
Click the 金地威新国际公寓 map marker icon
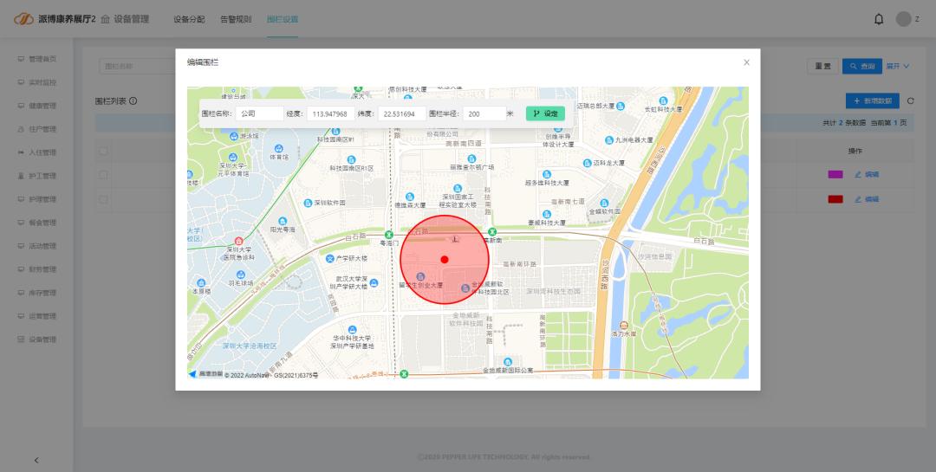point(507,362)
